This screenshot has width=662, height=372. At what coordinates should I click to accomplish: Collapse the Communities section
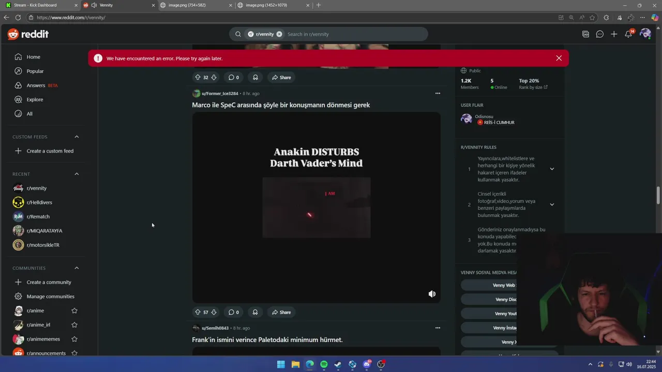[77, 268]
